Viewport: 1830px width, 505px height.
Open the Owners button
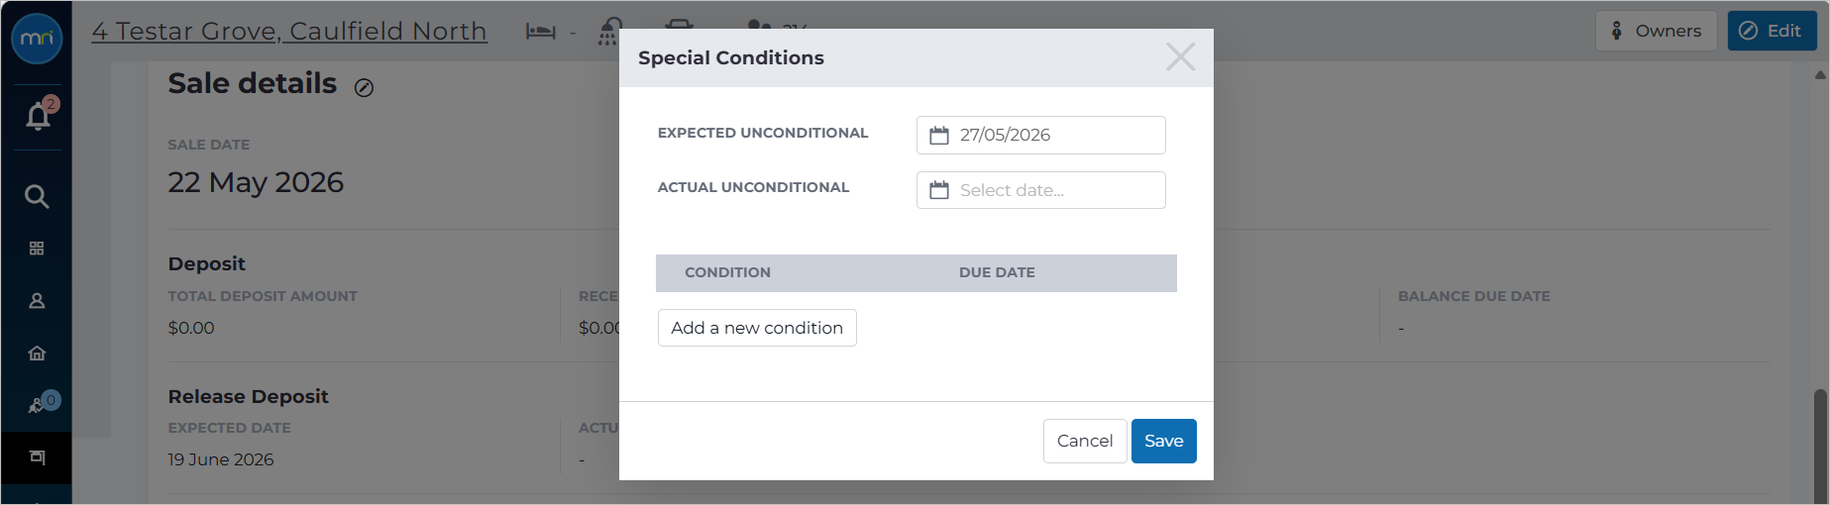pyautogui.click(x=1656, y=31)
